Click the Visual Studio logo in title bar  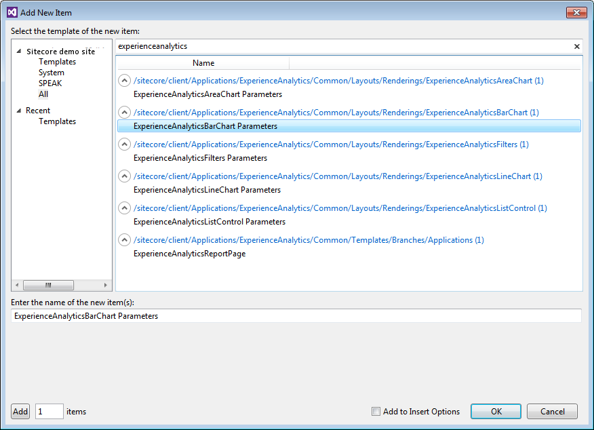(x=9, y=12)
